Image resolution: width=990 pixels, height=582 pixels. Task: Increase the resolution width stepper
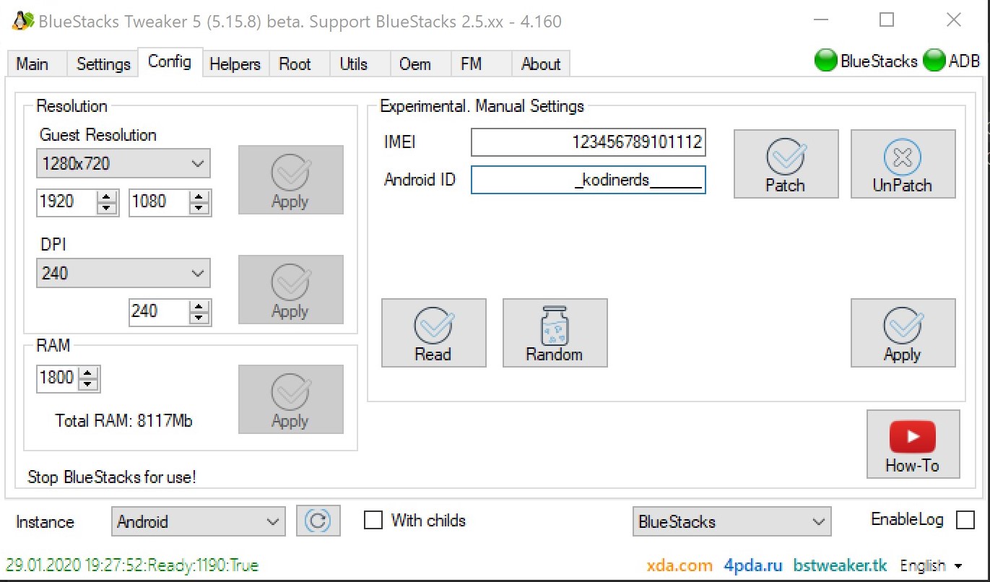tap(107, 196)
